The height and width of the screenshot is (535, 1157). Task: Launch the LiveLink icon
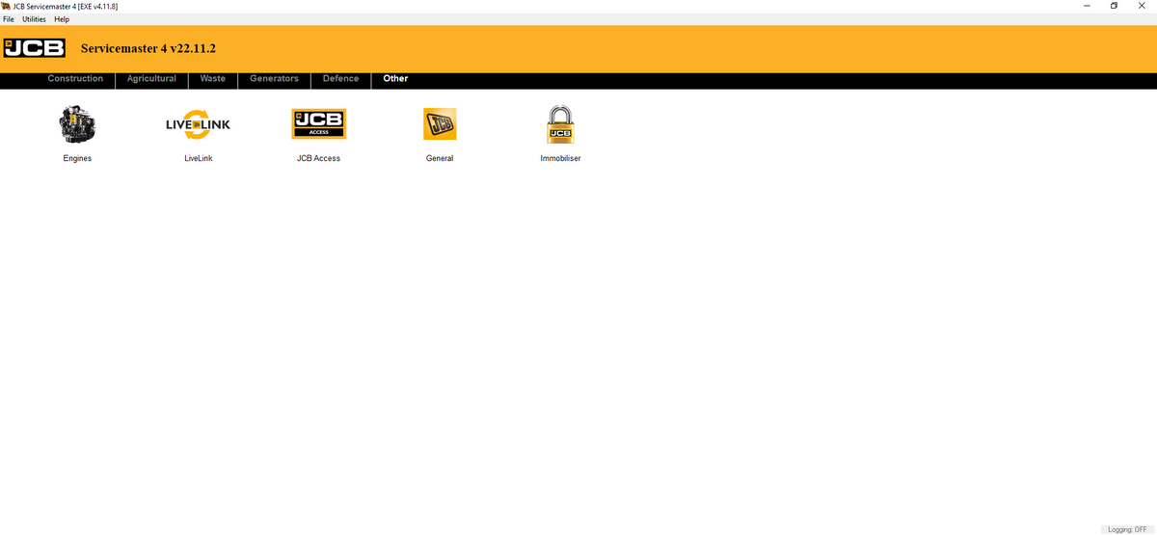(198, 124)
